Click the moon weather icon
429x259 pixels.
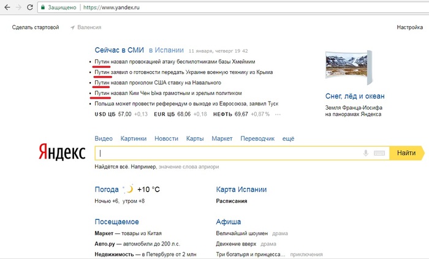[128, 189]
